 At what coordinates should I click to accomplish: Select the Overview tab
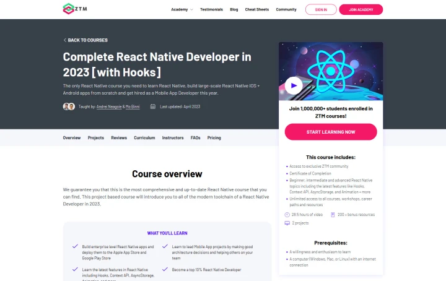pyautogui.click(x=72, y=138)
